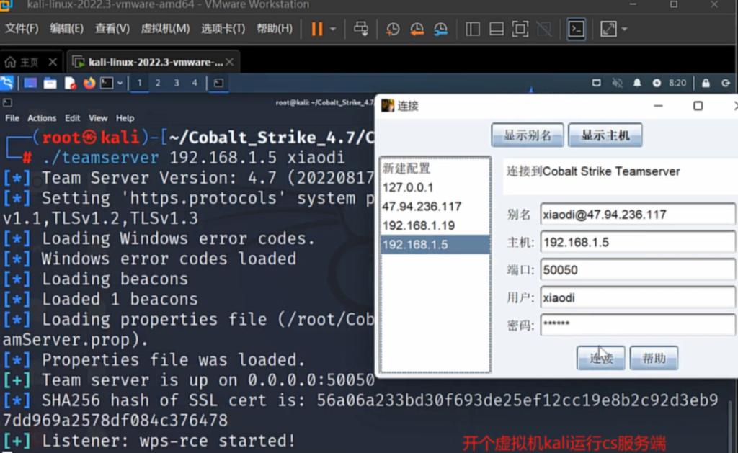Launch Firefox from the Kali panel
The image size is (738, 453).
[89, 84]
